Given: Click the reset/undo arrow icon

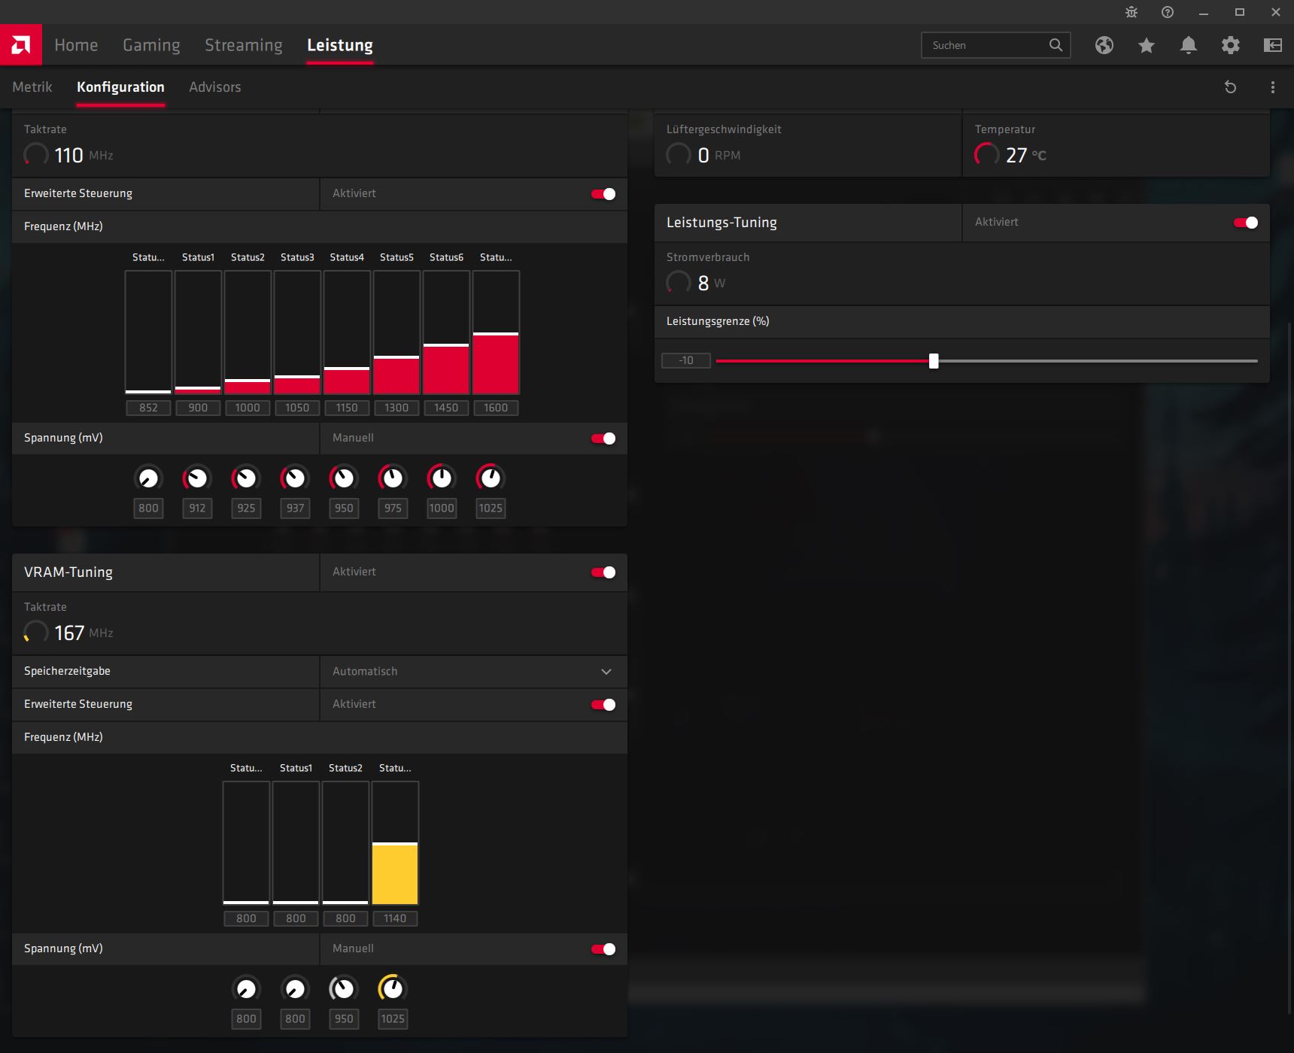Looking at the screenshot, I should coord(1231,87).
